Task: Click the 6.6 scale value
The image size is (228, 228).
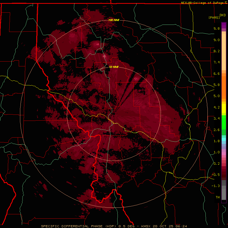Action: pos(217,73)
